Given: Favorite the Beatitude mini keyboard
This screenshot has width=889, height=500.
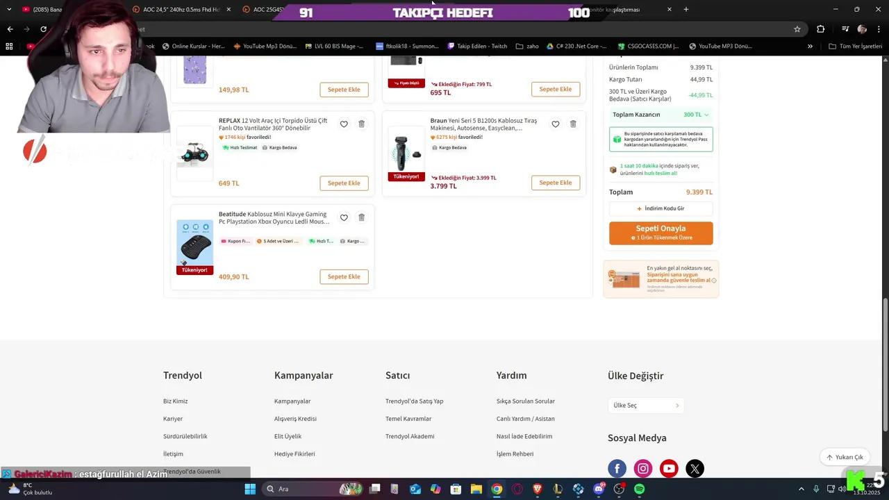Looking at the screenshot, I should (x=344, y=217).
